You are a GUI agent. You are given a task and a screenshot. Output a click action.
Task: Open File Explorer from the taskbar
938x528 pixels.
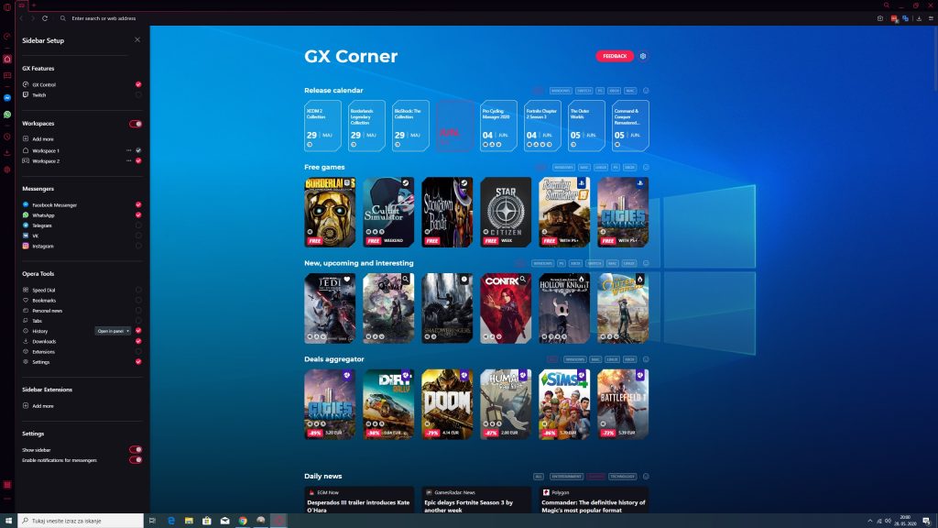click(189, 521)
